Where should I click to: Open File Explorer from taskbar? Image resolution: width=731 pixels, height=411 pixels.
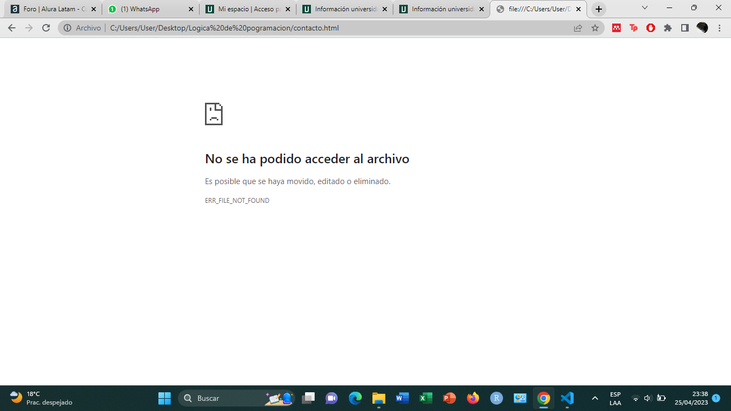pyautogui.click(x=379, y=398)
